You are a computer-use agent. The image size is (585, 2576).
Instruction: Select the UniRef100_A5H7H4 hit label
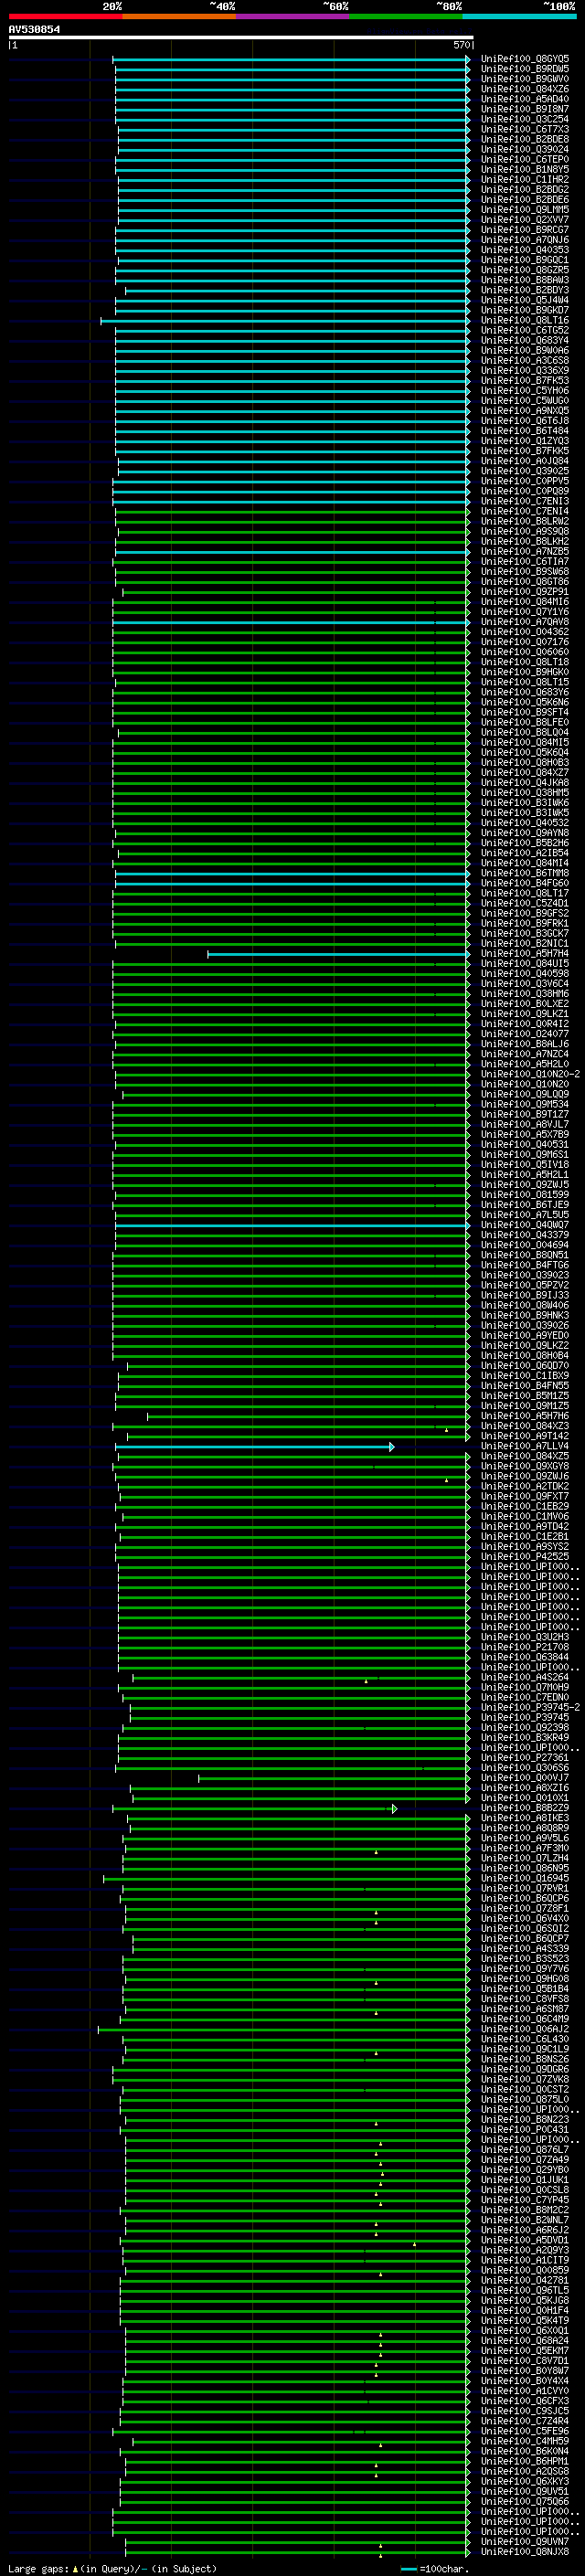[x=524, y=953]
